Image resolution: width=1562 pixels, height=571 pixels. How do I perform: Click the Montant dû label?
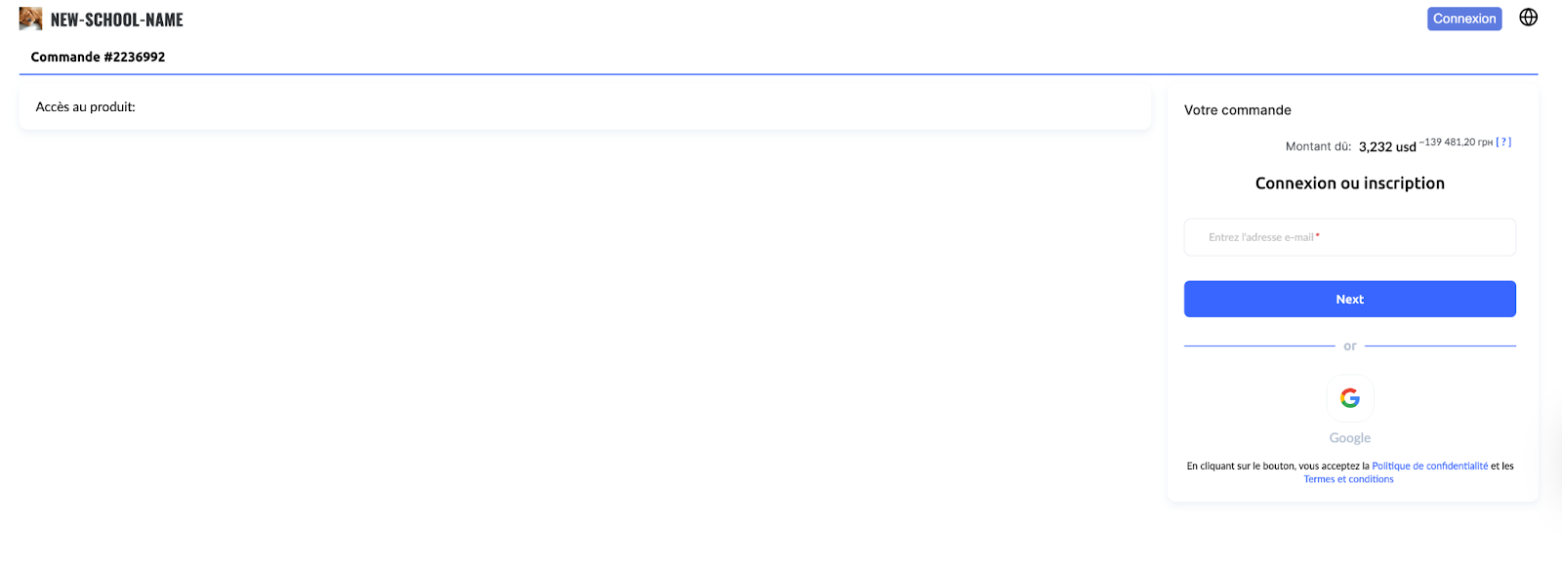pos(1318,146)
